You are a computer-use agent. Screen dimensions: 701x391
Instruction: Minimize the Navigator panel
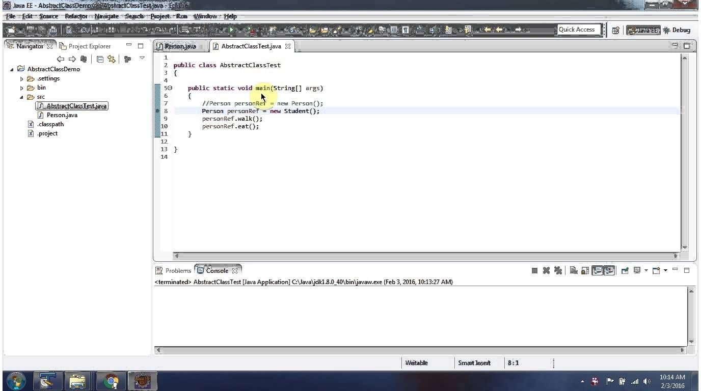pyautogui.click(x=129, y=45)
